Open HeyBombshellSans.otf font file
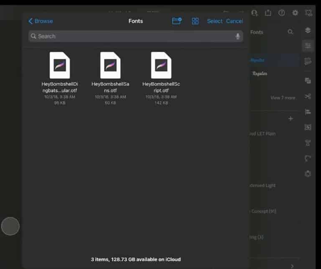 tap(110, 66)
